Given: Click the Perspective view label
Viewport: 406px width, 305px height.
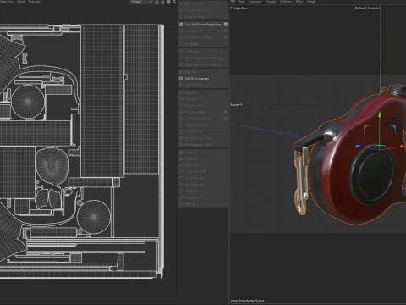Looking at the screenshot, I should point(239,8).
